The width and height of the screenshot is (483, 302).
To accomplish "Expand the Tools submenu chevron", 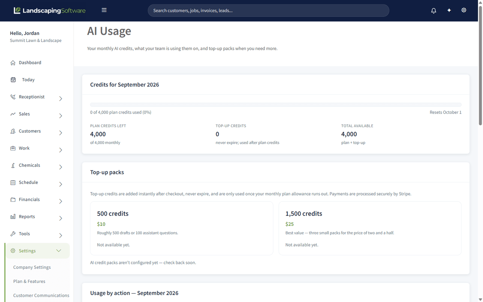I will tap(61, 236).
